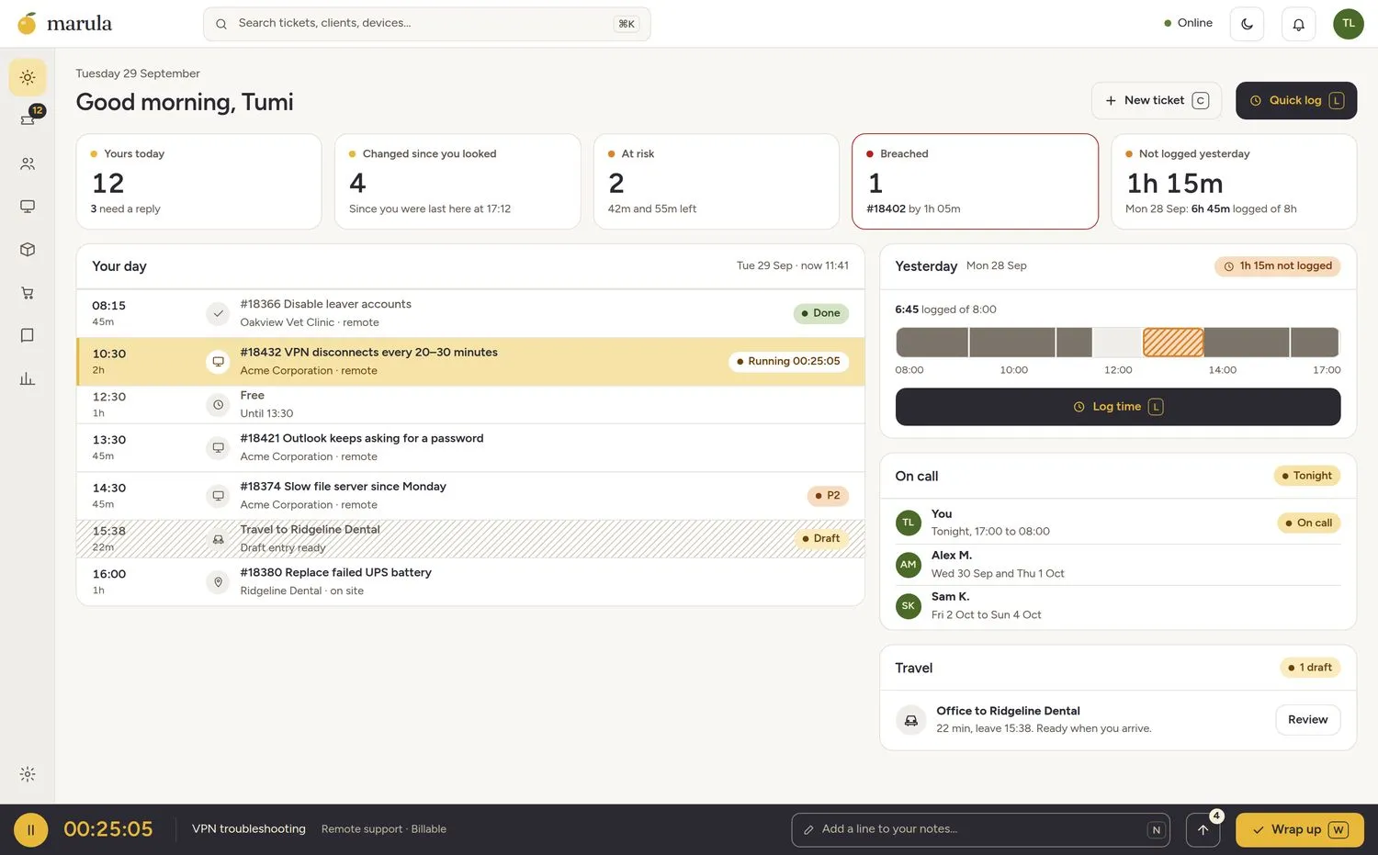Viewport: 1378px width, 855px height.
Task: Click the Online status indicator
Action: point(1188,23)
